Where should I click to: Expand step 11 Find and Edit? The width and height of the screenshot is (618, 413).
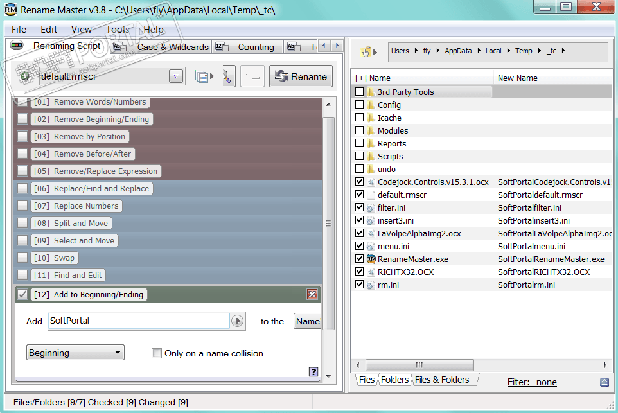pyautogui.click(x=68, y=275)
